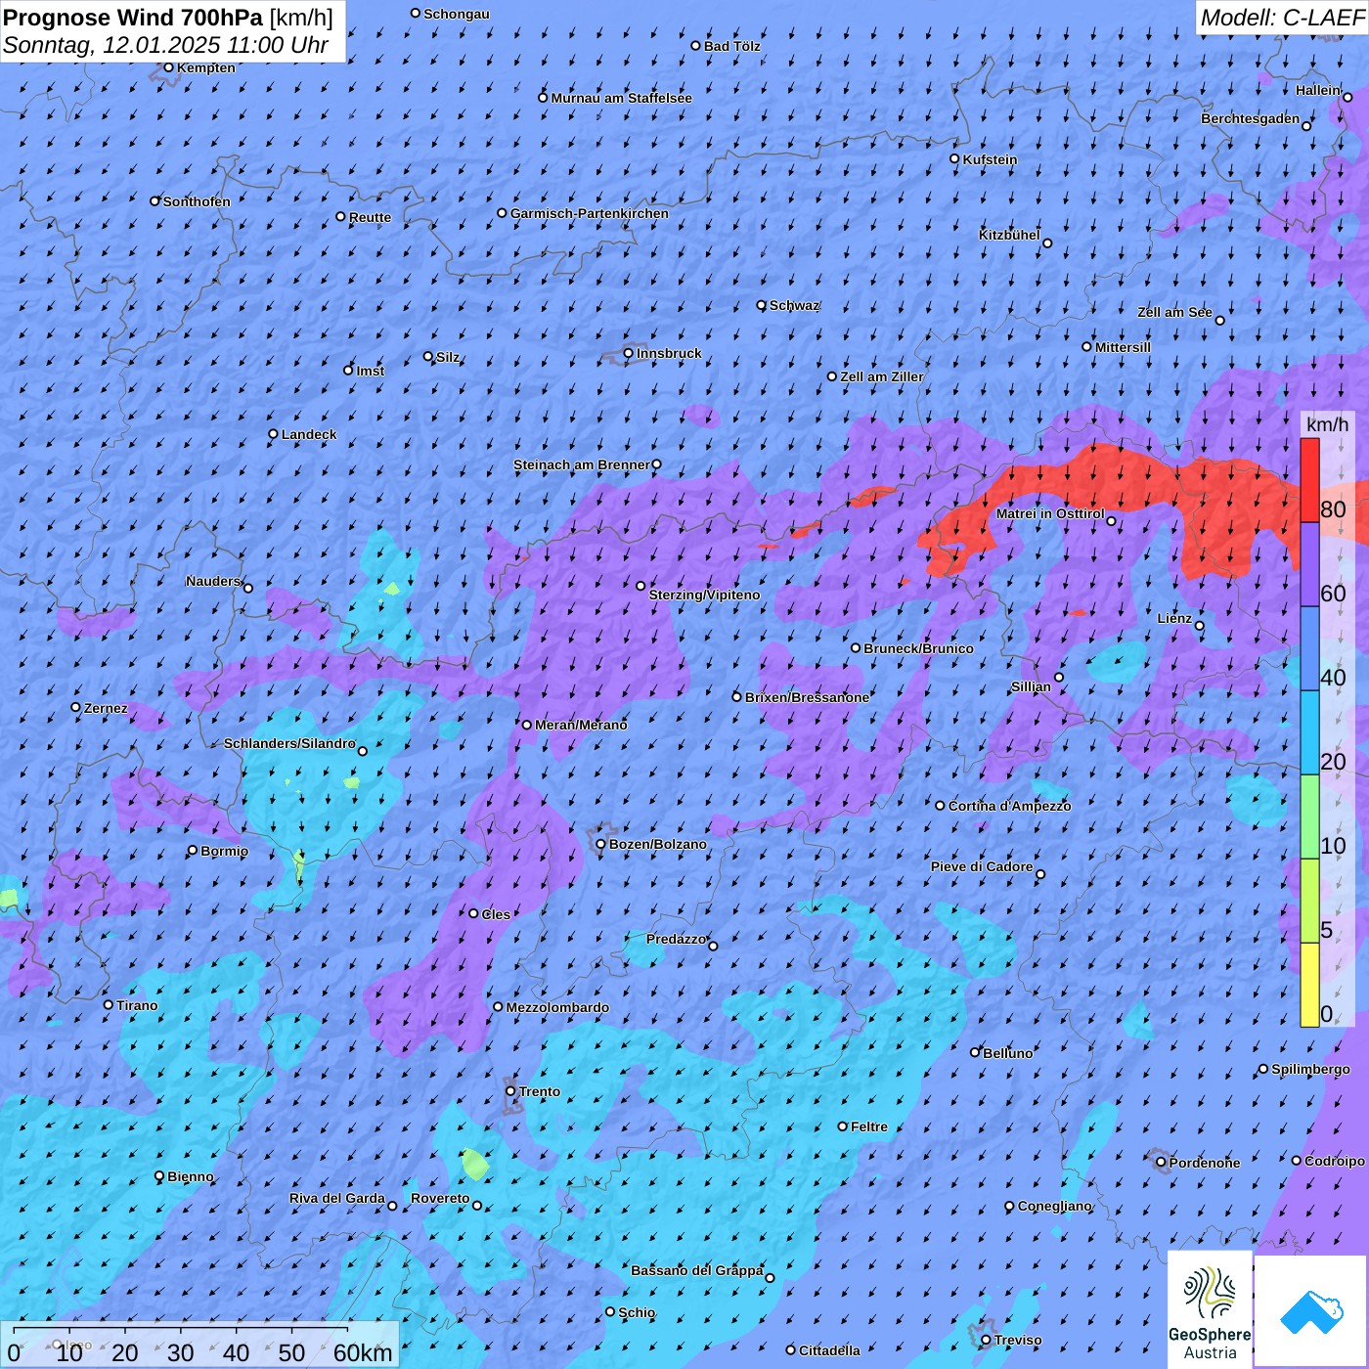
Task: Click the 'Sonthofen' label
Action: point(197,201)
